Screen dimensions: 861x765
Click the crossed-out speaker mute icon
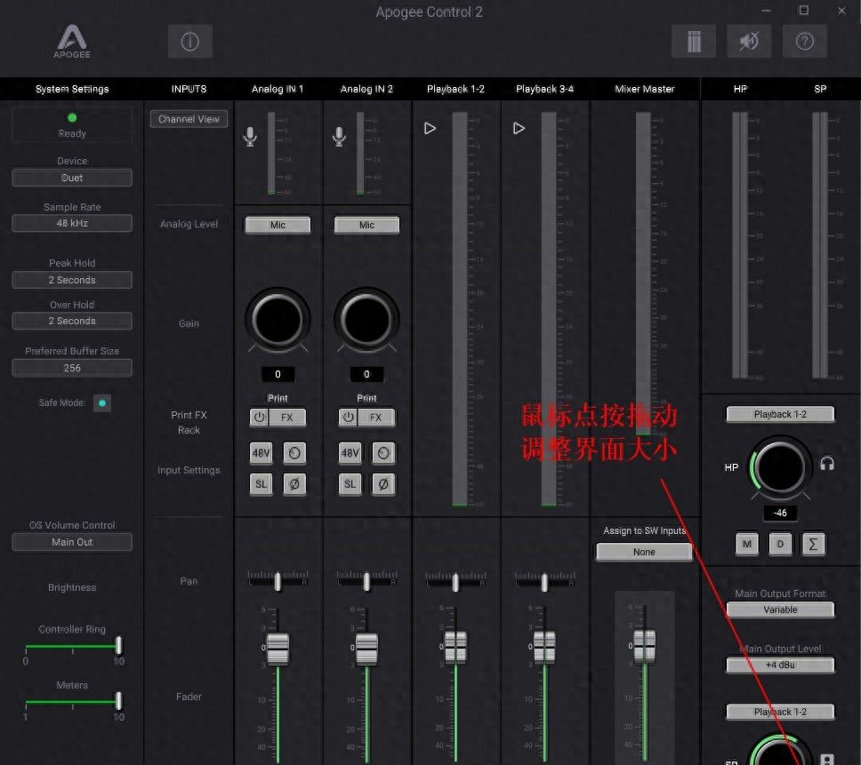pyautogui.click(x=749, y=41)
